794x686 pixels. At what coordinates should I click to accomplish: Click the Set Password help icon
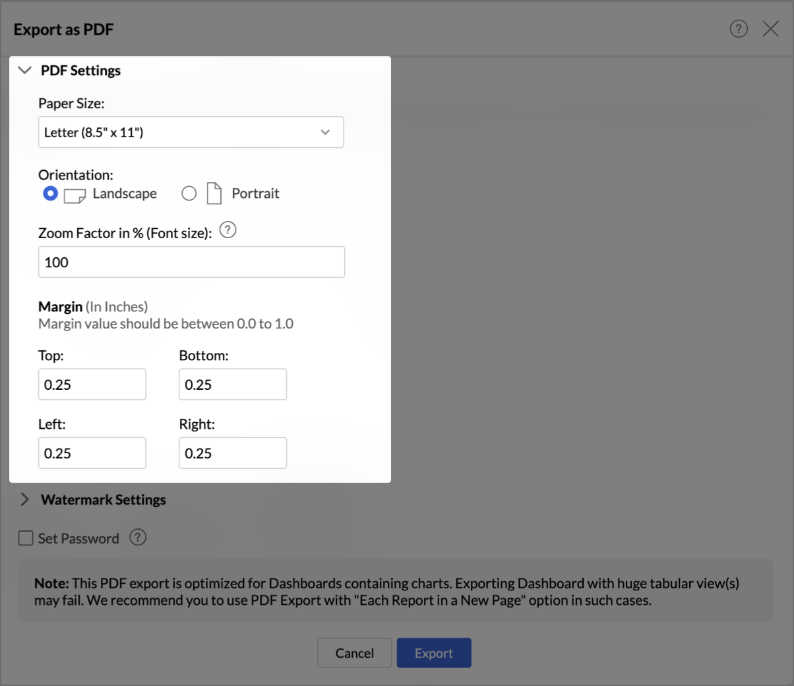138,538
